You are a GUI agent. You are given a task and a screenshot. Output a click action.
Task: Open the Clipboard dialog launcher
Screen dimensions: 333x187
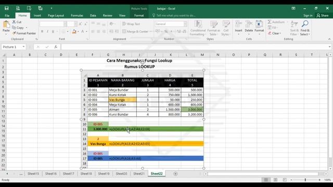[36, 39]
